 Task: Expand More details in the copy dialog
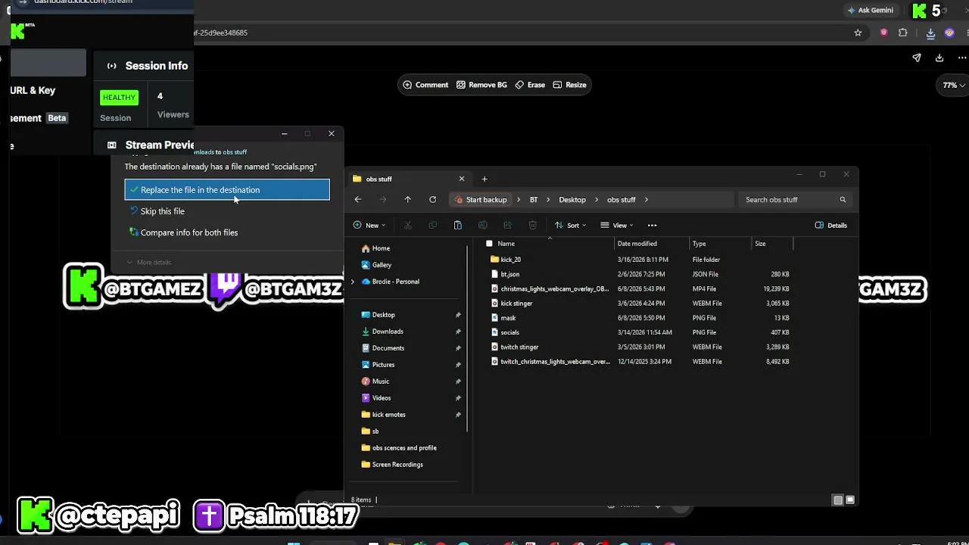point(148,262)
